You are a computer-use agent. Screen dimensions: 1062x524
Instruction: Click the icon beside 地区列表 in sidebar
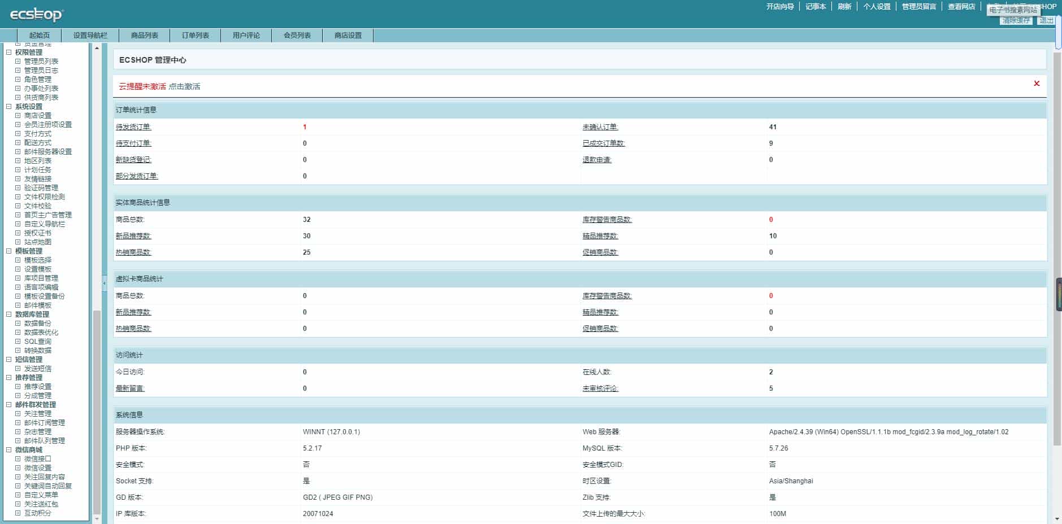coord(18,161)
